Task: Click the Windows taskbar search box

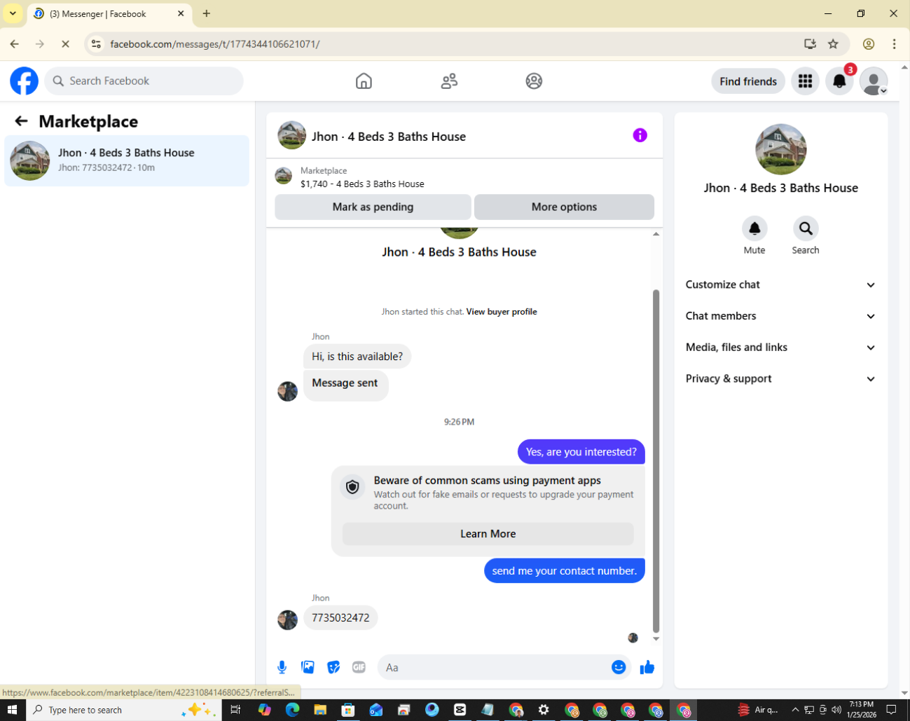Action: (124, 710)
